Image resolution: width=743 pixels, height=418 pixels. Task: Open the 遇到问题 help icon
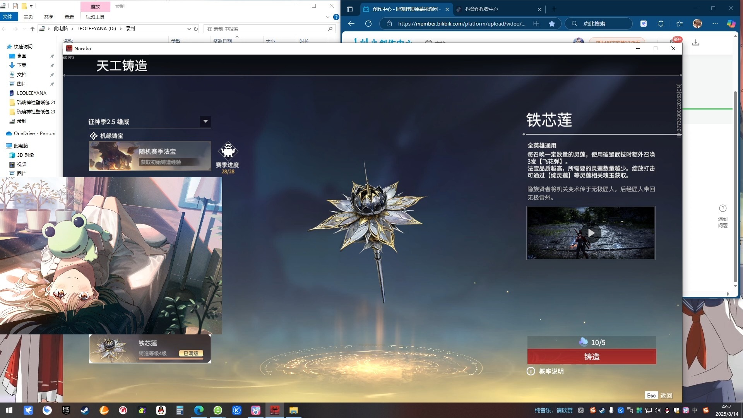coord(722,216)
